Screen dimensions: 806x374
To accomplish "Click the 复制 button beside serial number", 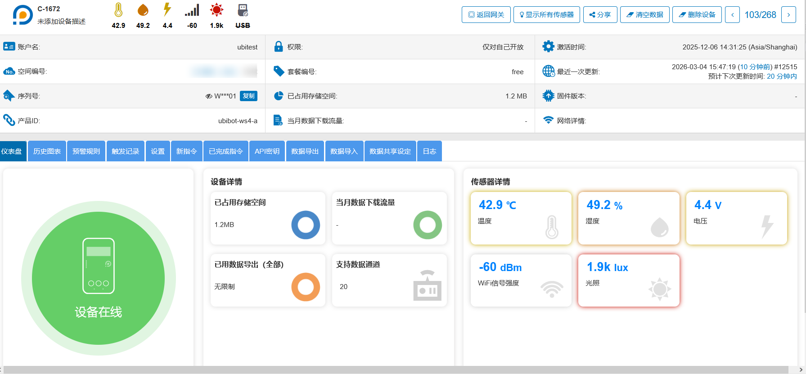I will (x=248, y=96).
